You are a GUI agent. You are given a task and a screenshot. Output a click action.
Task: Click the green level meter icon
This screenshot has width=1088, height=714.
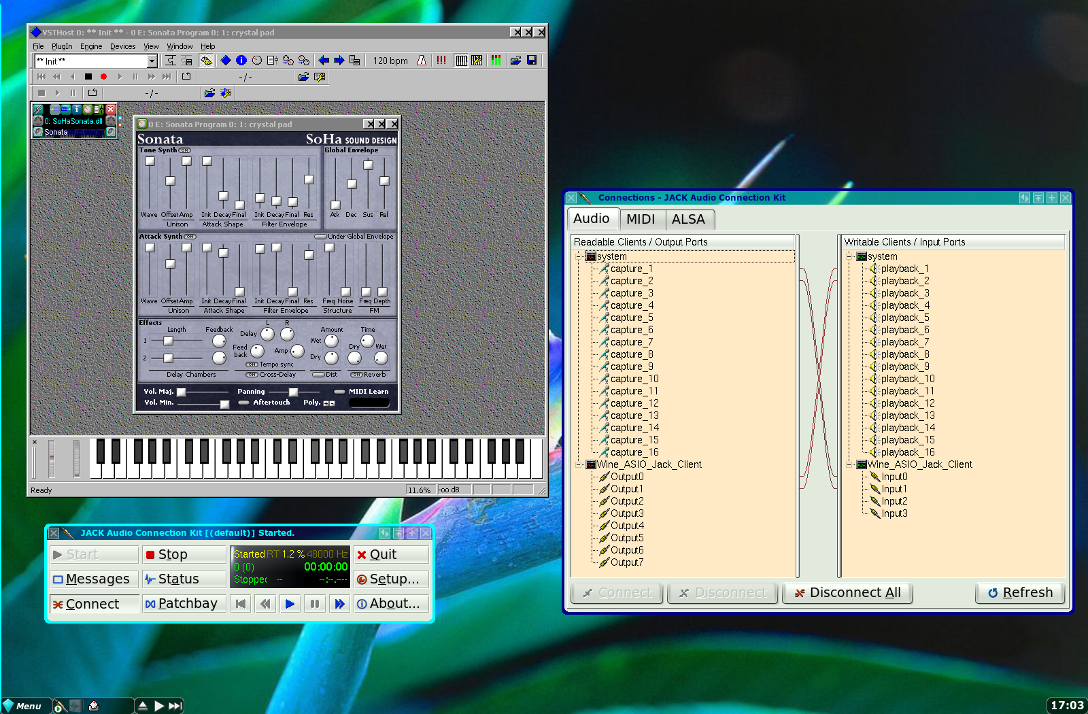click(x=496, y=61)
